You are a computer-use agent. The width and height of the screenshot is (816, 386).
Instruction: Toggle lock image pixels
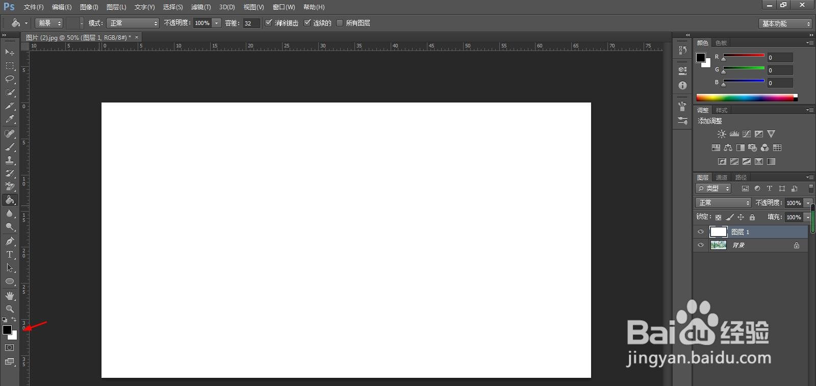(x=730, y=217)
